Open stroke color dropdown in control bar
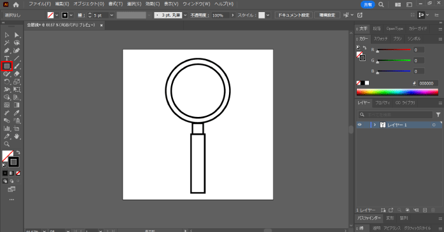444x232 pixels. (71, 15)
